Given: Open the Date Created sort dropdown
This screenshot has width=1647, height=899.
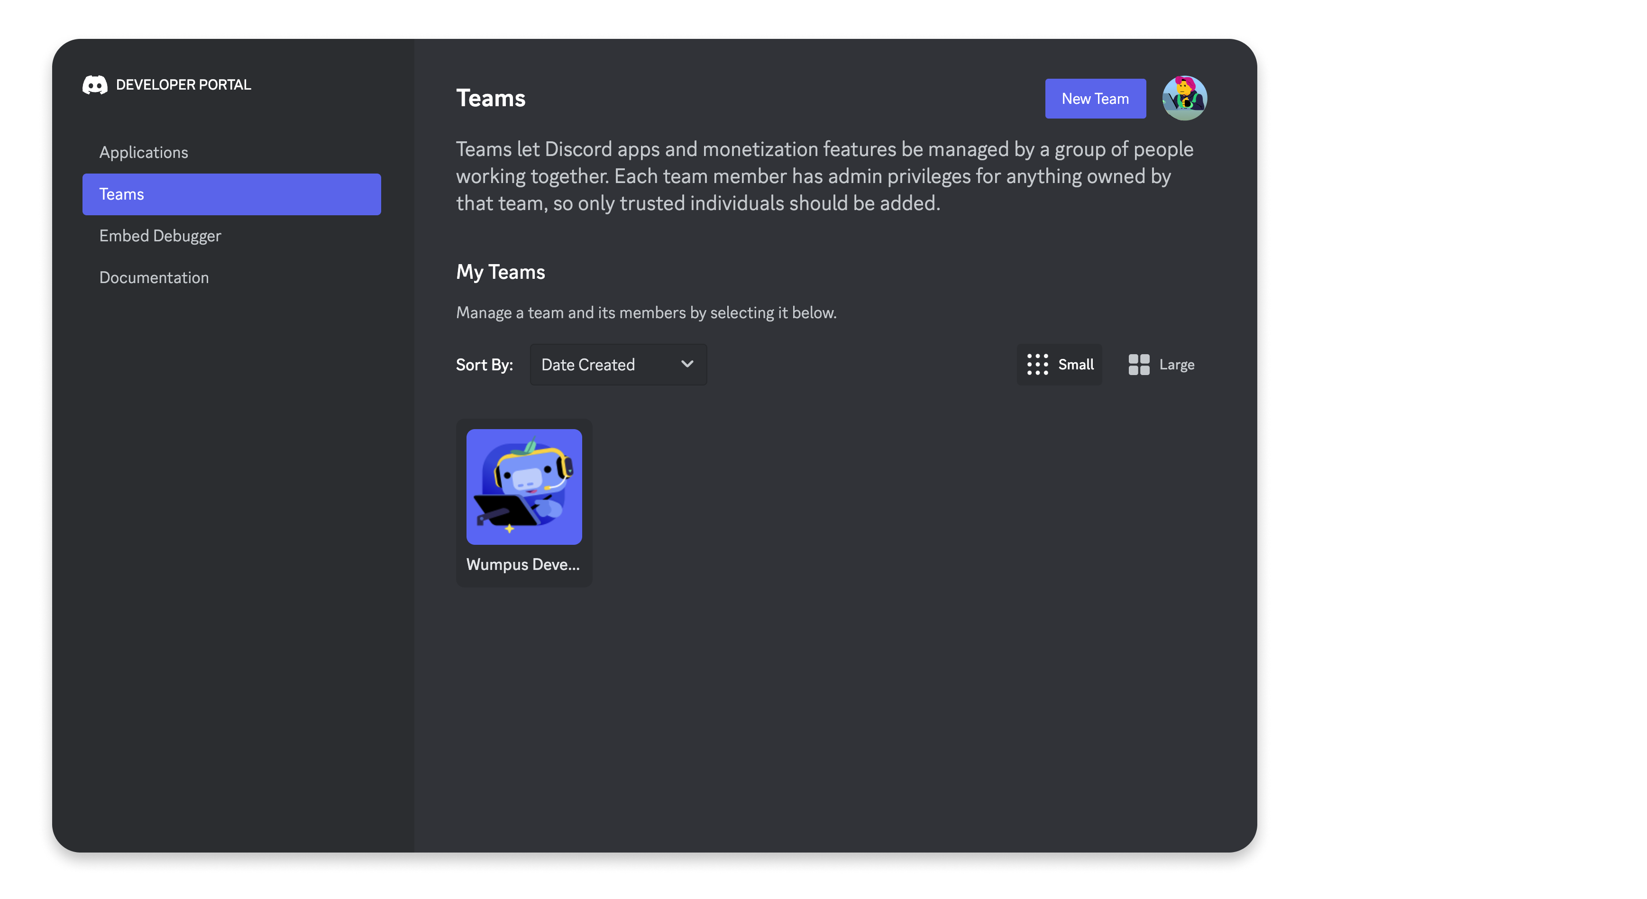Looking at the screenshot, I should [x=618, y=365].
